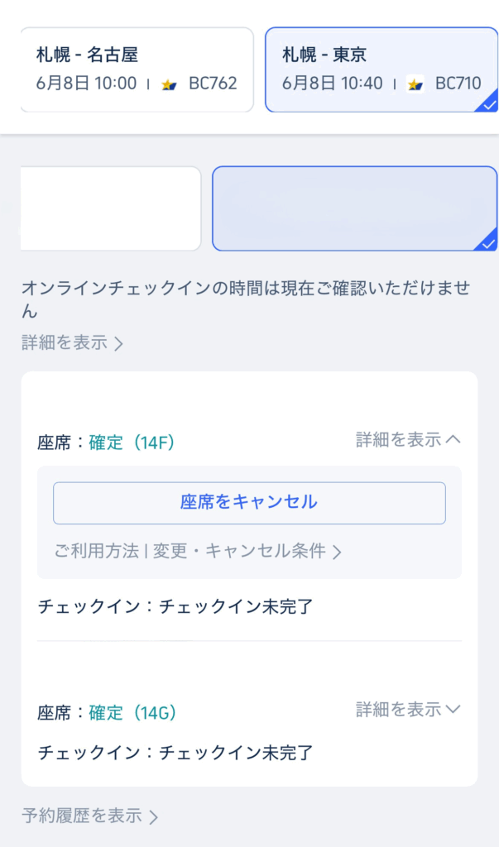Screen dimensions: 499x847
Task: Click arrow icon next to 予約履歴を表示
Action: point(154,816)
